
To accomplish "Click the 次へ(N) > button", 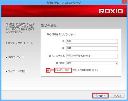I will click(x=100, y=96).
